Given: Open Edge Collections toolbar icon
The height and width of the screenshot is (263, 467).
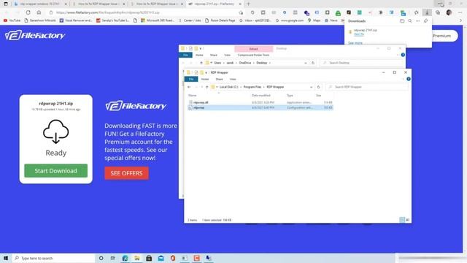Looking at the screenshot, I should (x=438, y=12).
